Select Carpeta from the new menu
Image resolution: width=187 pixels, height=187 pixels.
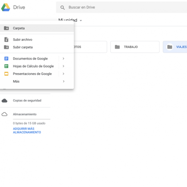pyautogui.click(x=19, y=28)
